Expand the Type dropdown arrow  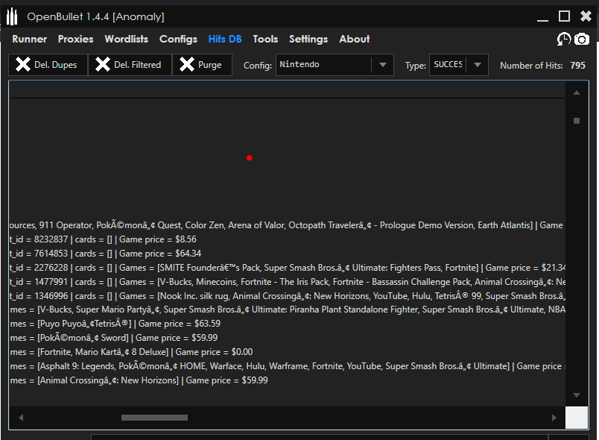coord(477,65)
